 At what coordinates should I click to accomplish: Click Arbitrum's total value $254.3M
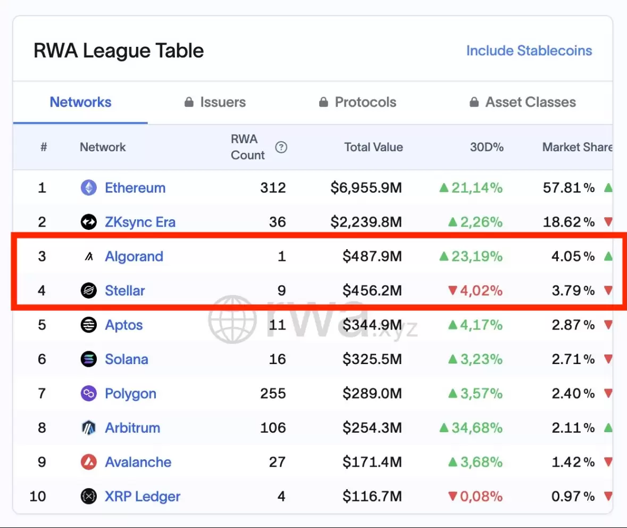click(x=372, y=428)
